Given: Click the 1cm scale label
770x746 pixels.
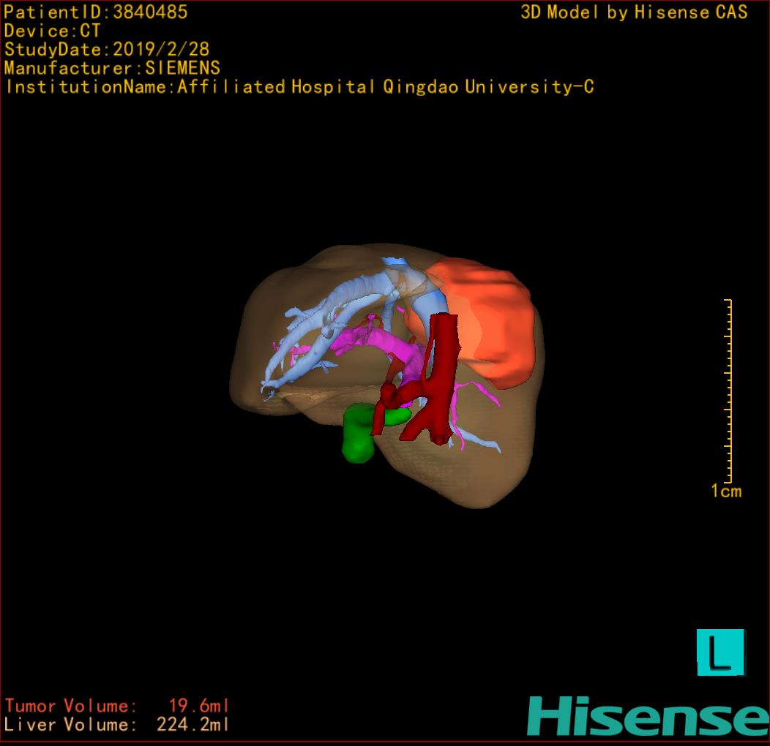Looking at the screenshot, I should [x=725, y=491].
